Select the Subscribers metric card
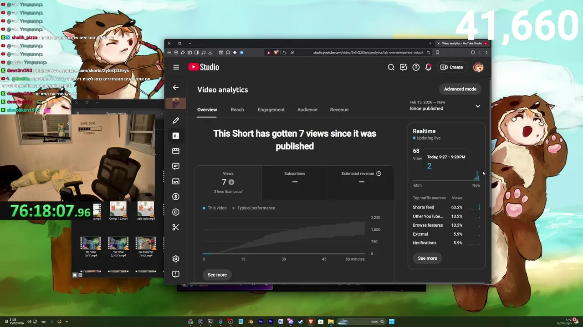Screen dimensions: 583x327 pyautogui.click(x=295, y=183)
